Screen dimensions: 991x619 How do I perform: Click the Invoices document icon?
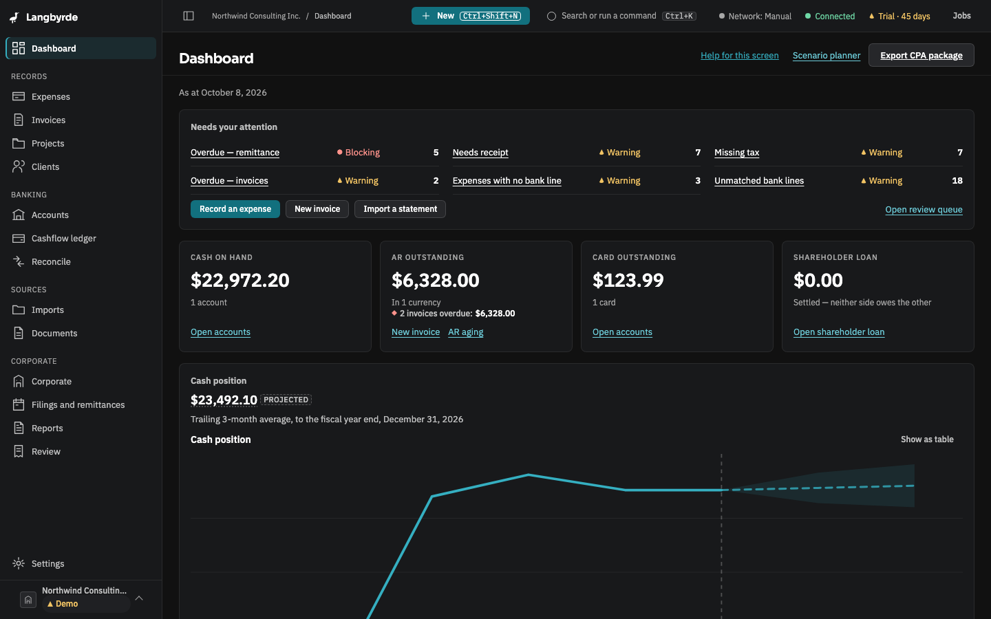(x=19, y=120)
